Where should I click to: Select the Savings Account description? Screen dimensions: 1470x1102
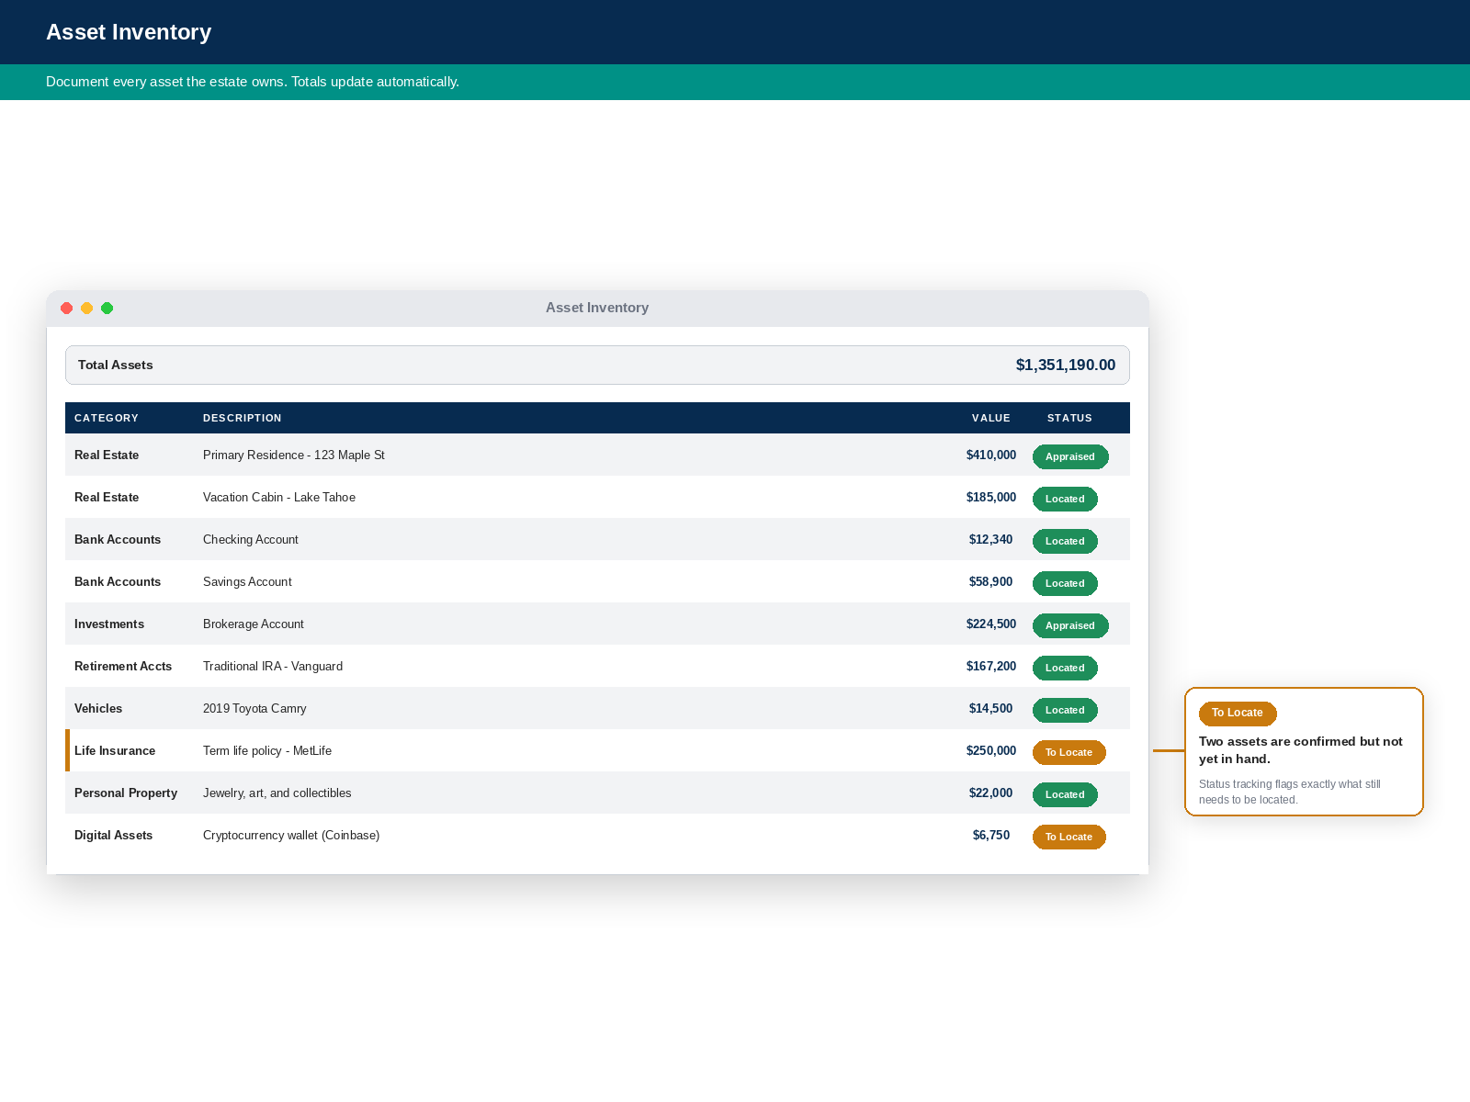(247, 582)
